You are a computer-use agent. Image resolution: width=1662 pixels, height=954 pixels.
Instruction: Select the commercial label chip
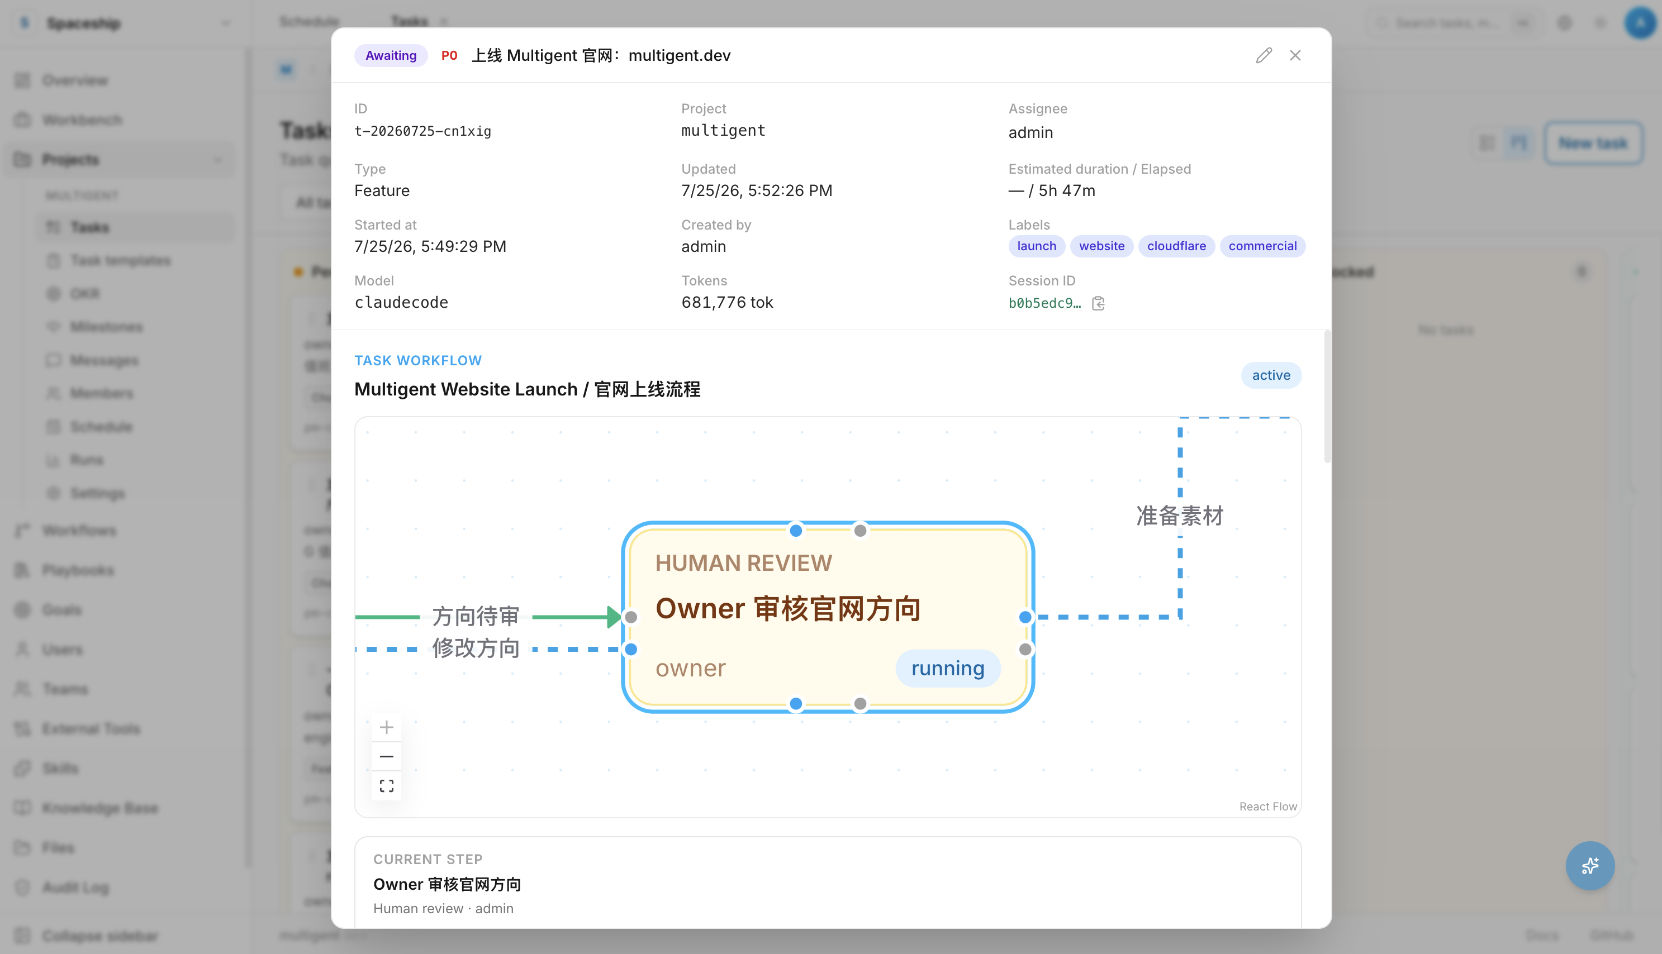pyautogui.click(x=1262, y=246)
